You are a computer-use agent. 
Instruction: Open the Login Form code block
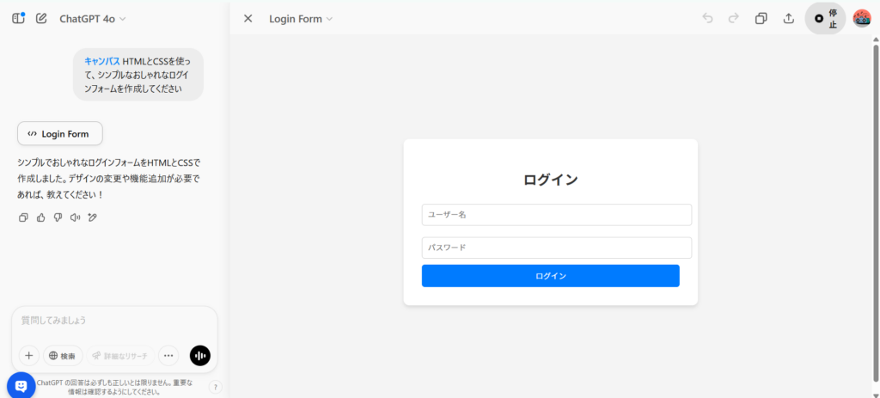coord(60,133)
